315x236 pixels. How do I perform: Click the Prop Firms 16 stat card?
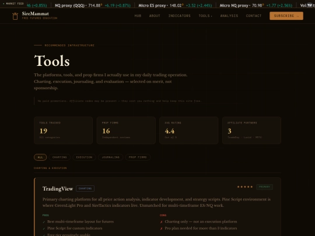pos(126,131)
